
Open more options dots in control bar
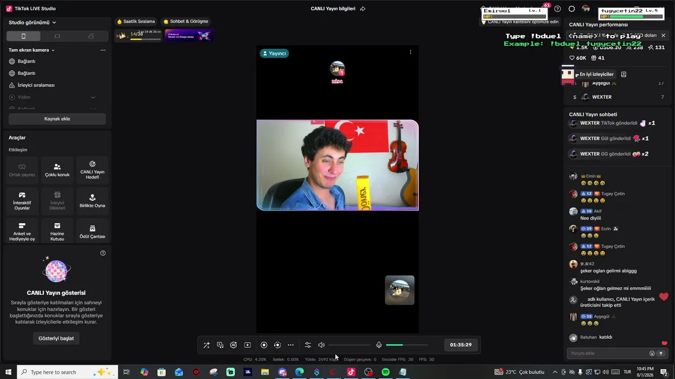pyautogui.click(x=291, y=345)
